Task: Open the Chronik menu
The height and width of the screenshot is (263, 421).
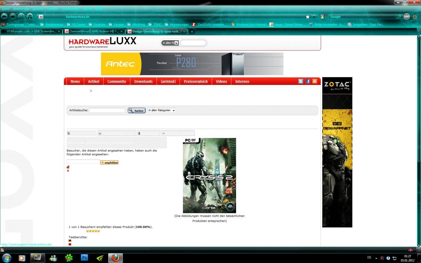Action: click(x=52, y=9)
